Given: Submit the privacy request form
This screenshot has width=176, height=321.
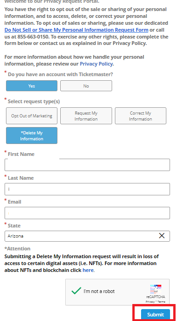Looking at the screenshot, I should coord(155,315).
